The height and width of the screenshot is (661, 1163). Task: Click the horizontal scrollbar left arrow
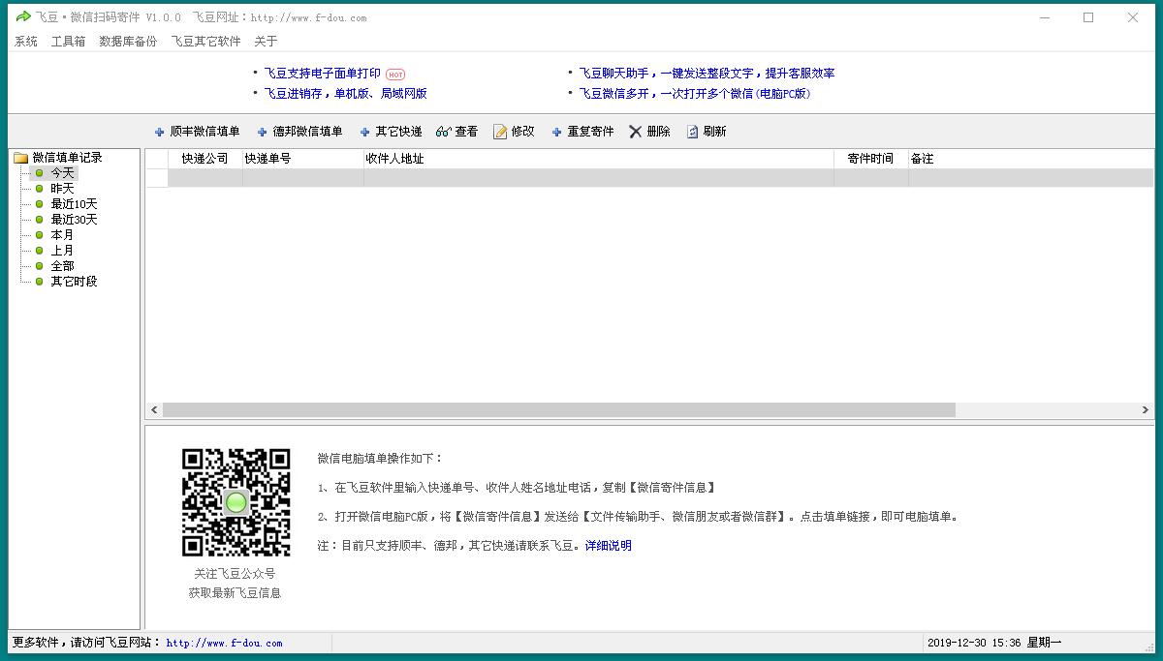point(154,410)
